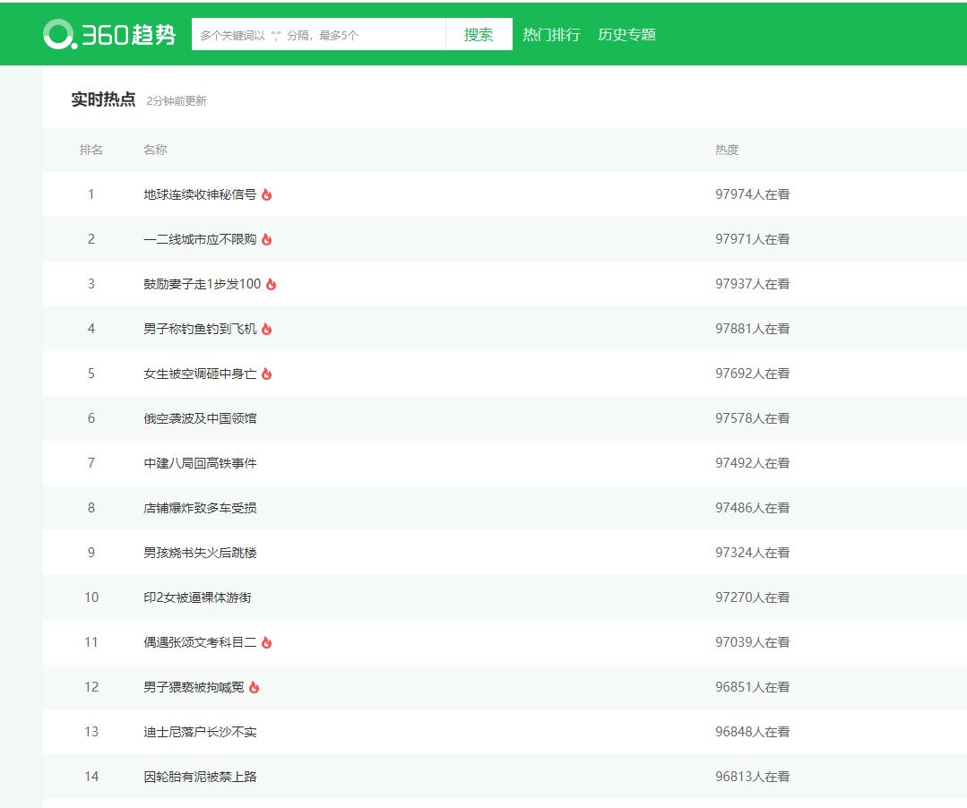Click the flame icon next to 女生被空调砸中身亡
This screenshot has height=808, width=967.
click(267, 374)
